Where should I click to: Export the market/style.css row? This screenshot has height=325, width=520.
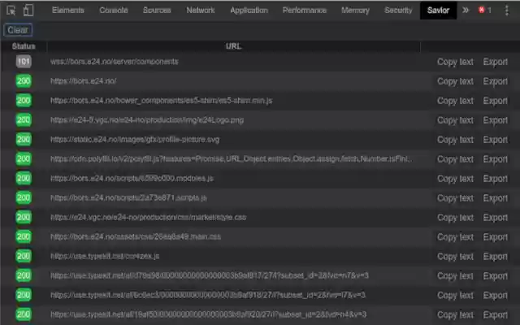[495, 218]
